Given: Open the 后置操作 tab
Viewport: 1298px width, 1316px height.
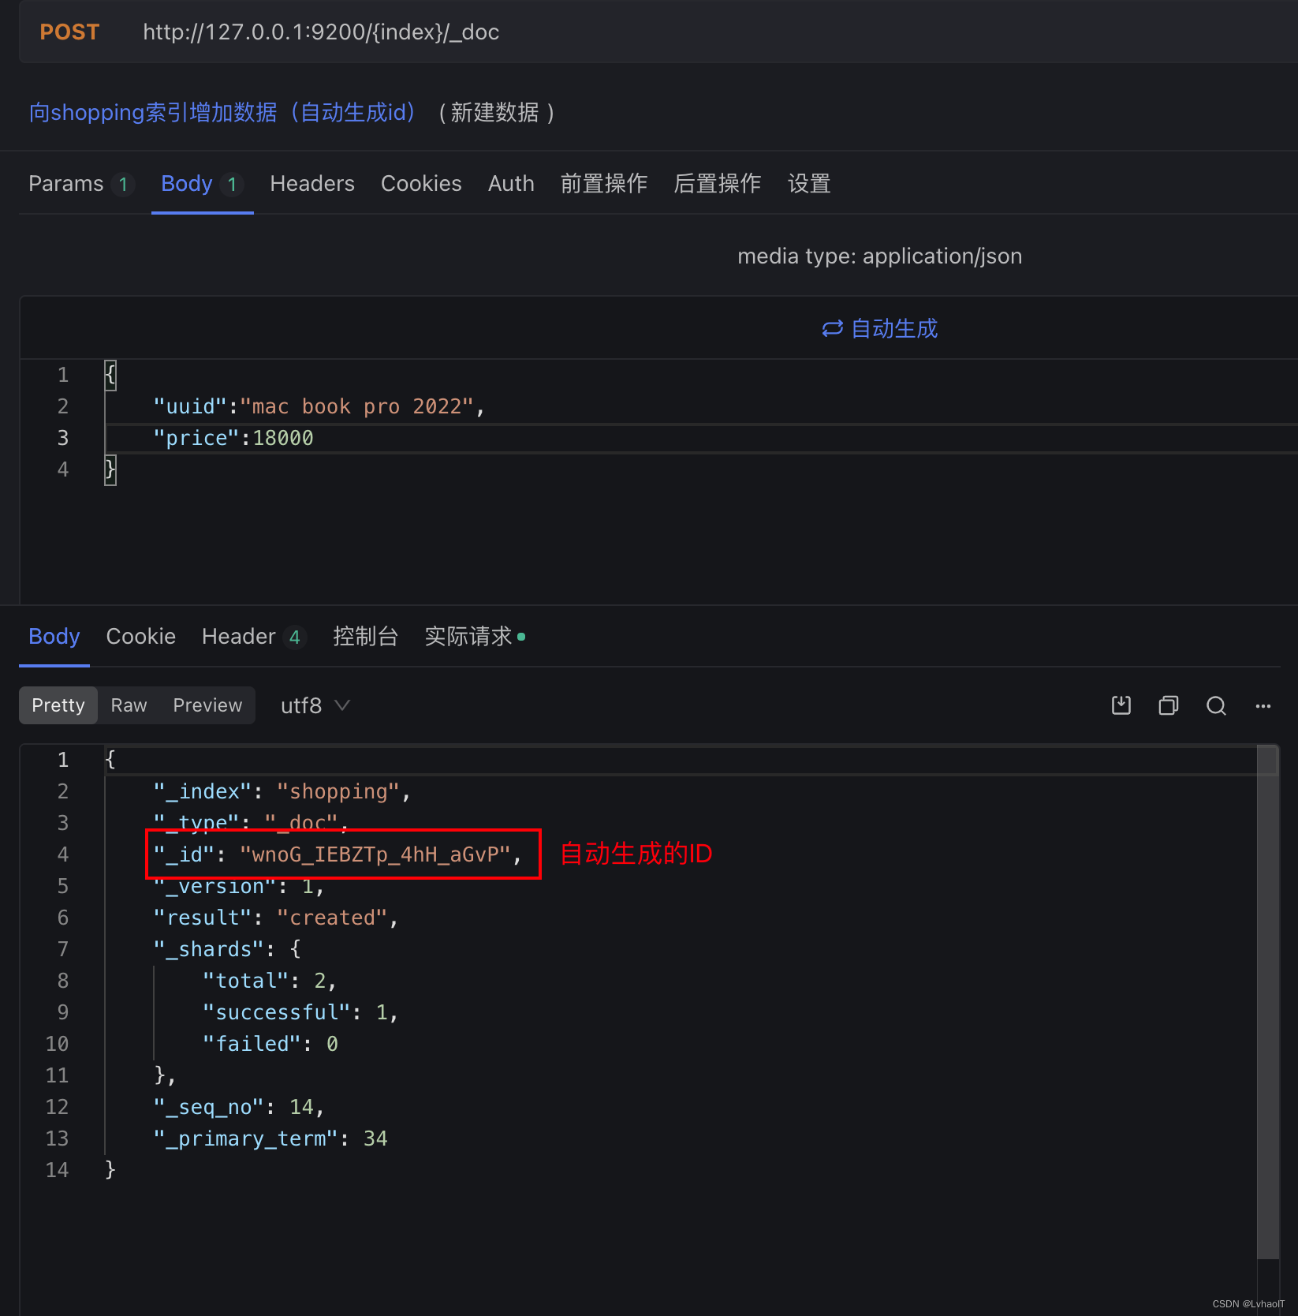Looking at the screenshot, I should point(718,184).
